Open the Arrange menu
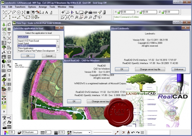This screenshot has width=192, height=136. (43, 7)
